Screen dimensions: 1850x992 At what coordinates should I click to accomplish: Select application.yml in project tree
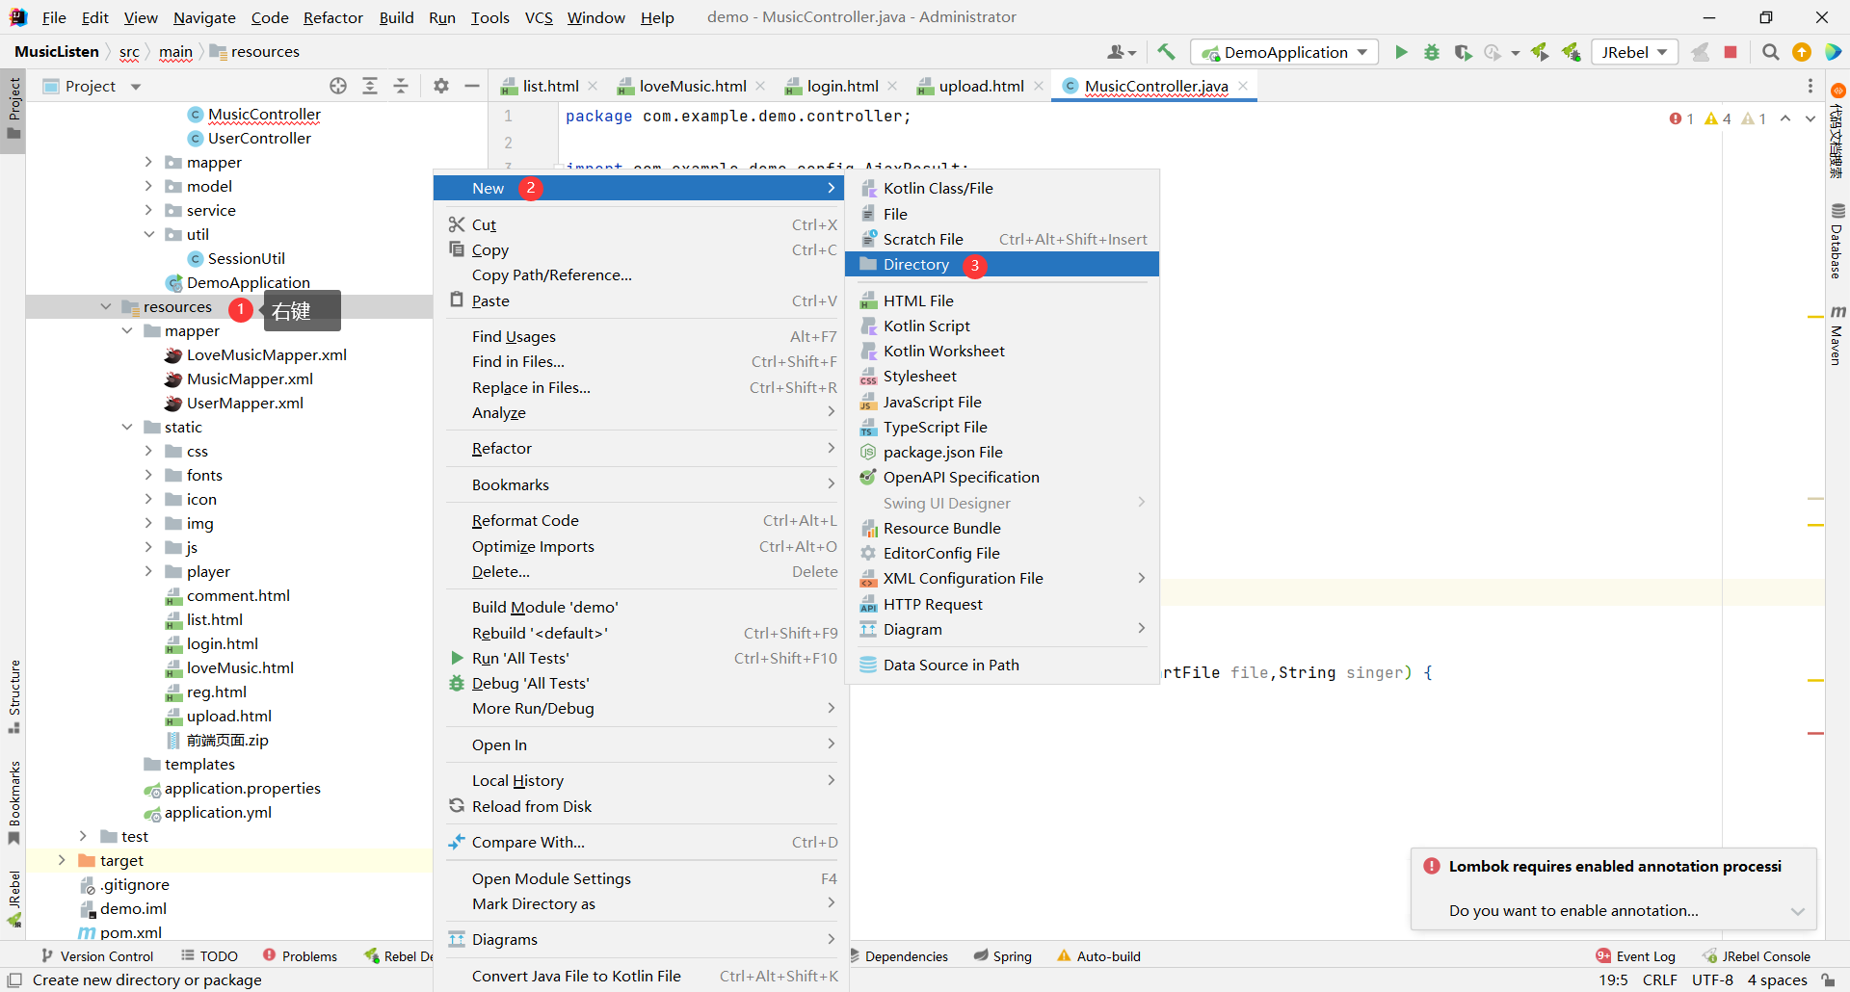[218, 812]
